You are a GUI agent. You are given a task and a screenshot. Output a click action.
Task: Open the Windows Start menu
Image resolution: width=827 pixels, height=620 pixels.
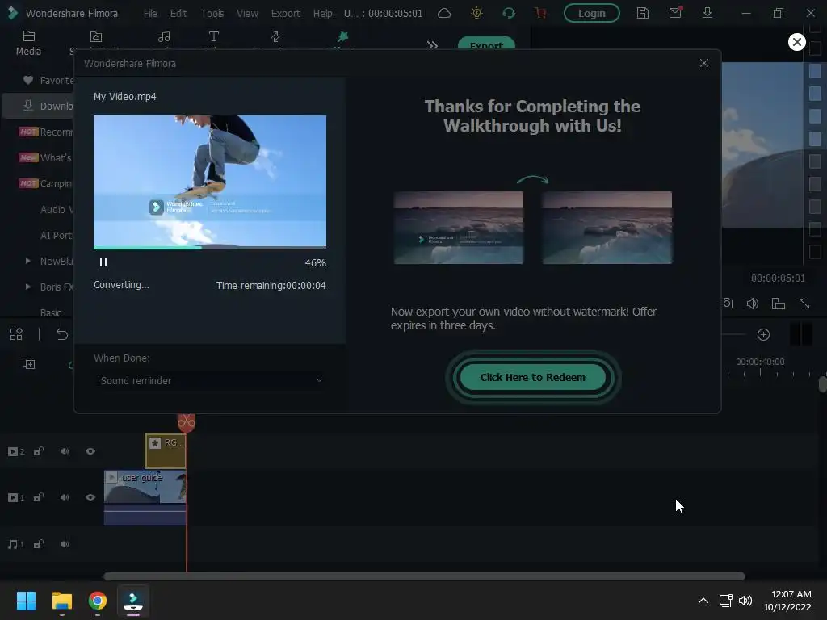click(x=26, y=601)
